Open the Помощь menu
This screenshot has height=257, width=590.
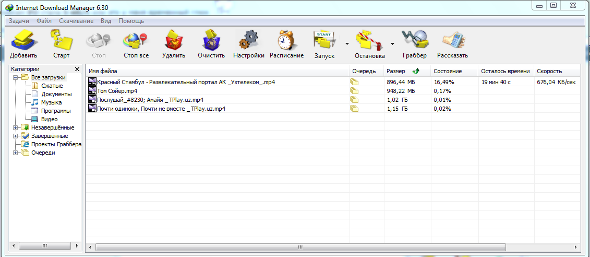pyautogui.click(x=131, y=21)
